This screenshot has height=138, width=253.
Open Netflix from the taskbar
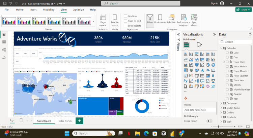[129, 133]
